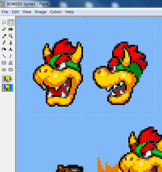Choose the Line tool
This screenshot has width=162, height=172.
tap(4, 56)
